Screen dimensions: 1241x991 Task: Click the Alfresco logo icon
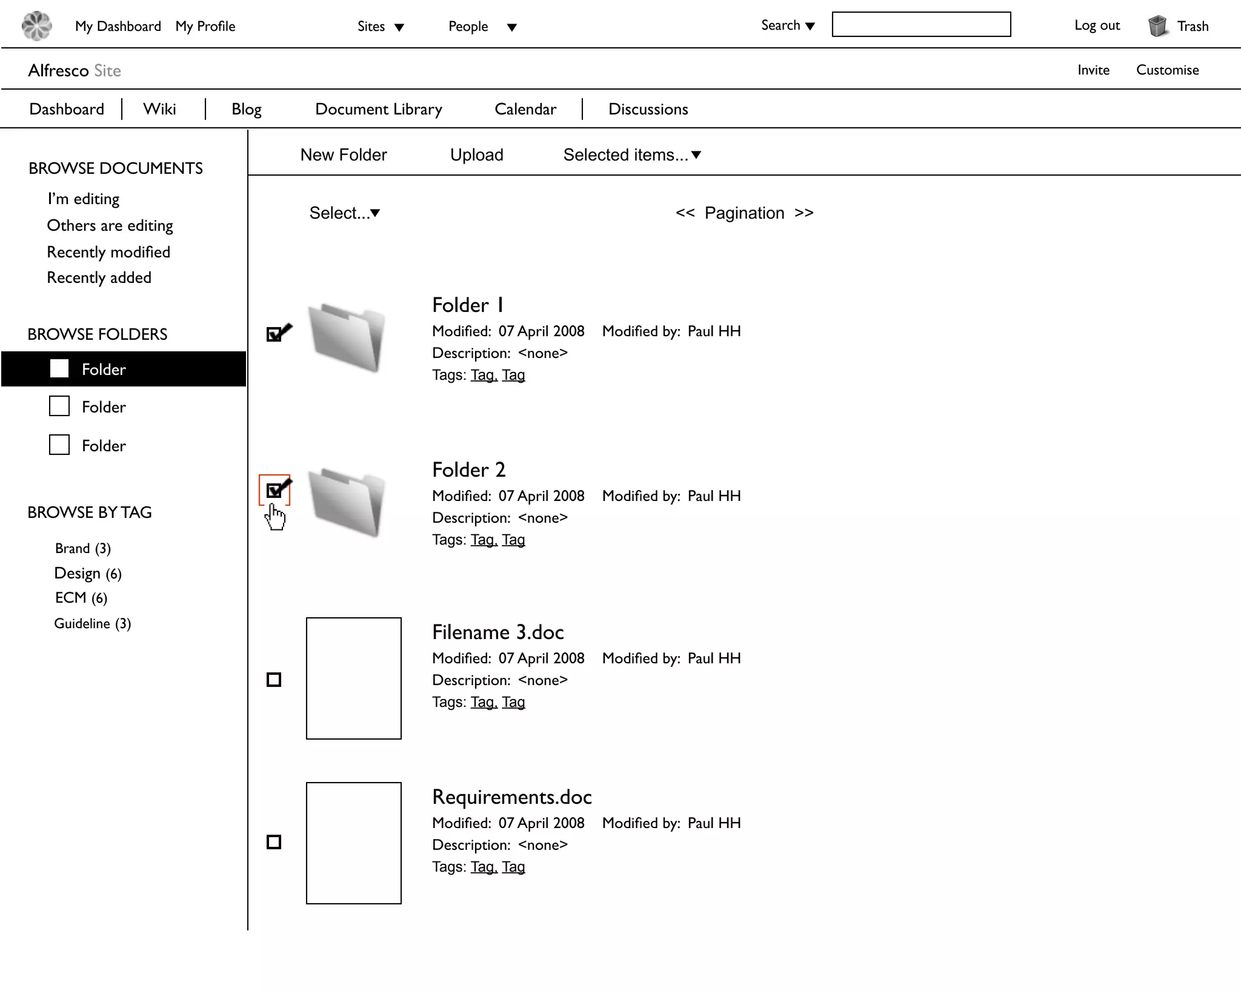tap(36, 25)
